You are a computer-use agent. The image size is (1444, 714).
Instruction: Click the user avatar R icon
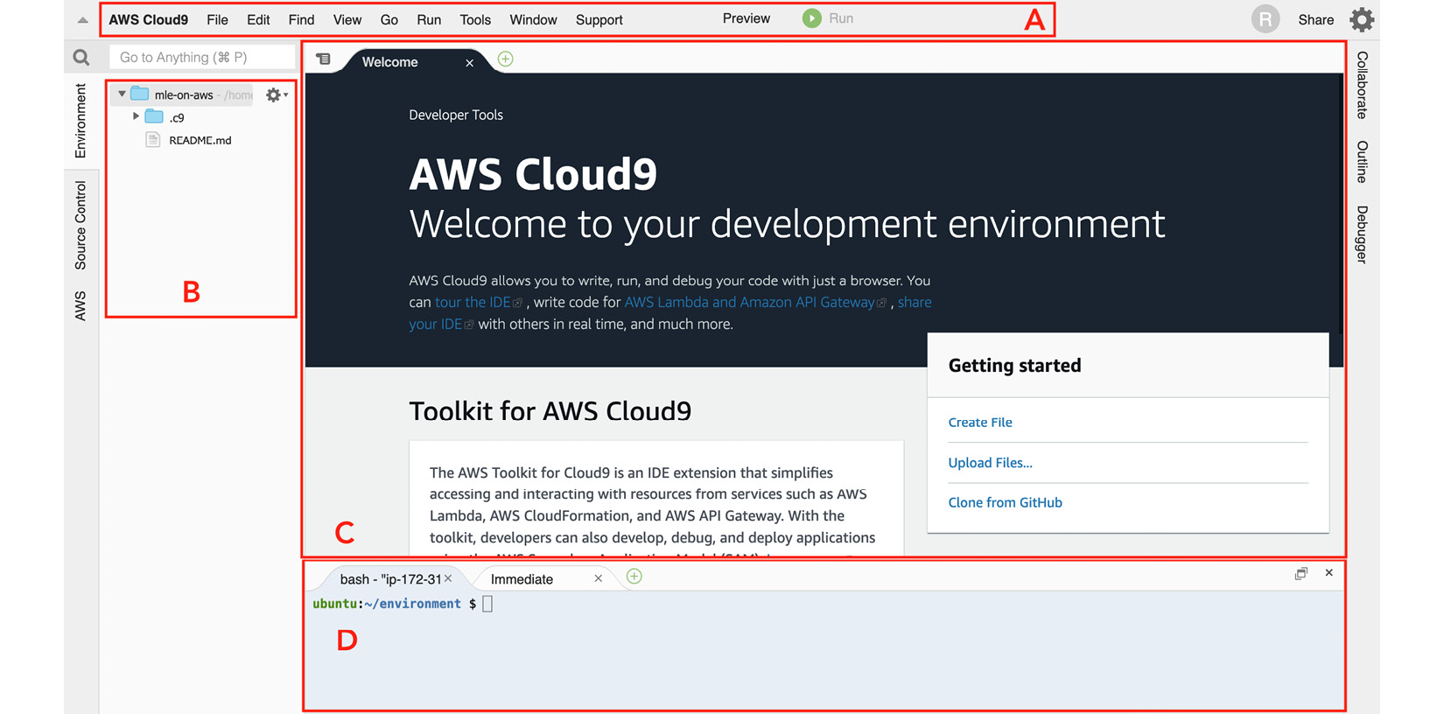click(x=1265, y=18)
